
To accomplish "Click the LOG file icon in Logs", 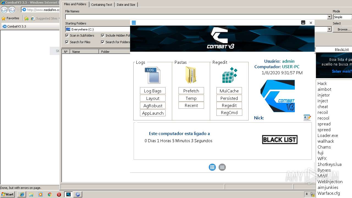I will click(x=153, y=75).
